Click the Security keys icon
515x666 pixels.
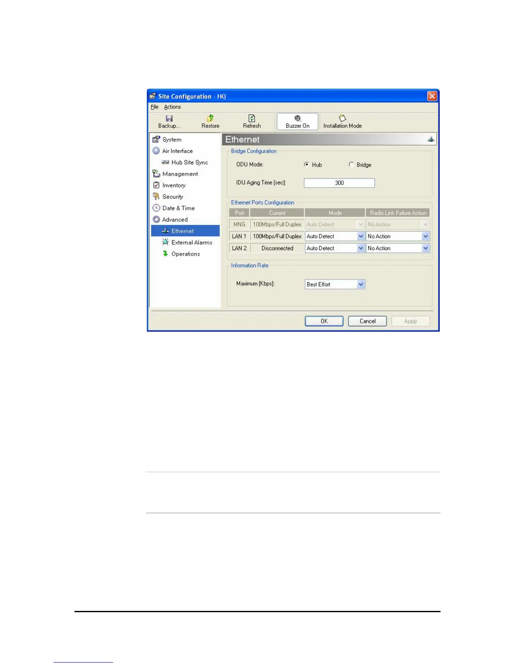pyautogui.click(x=156, y=196)
